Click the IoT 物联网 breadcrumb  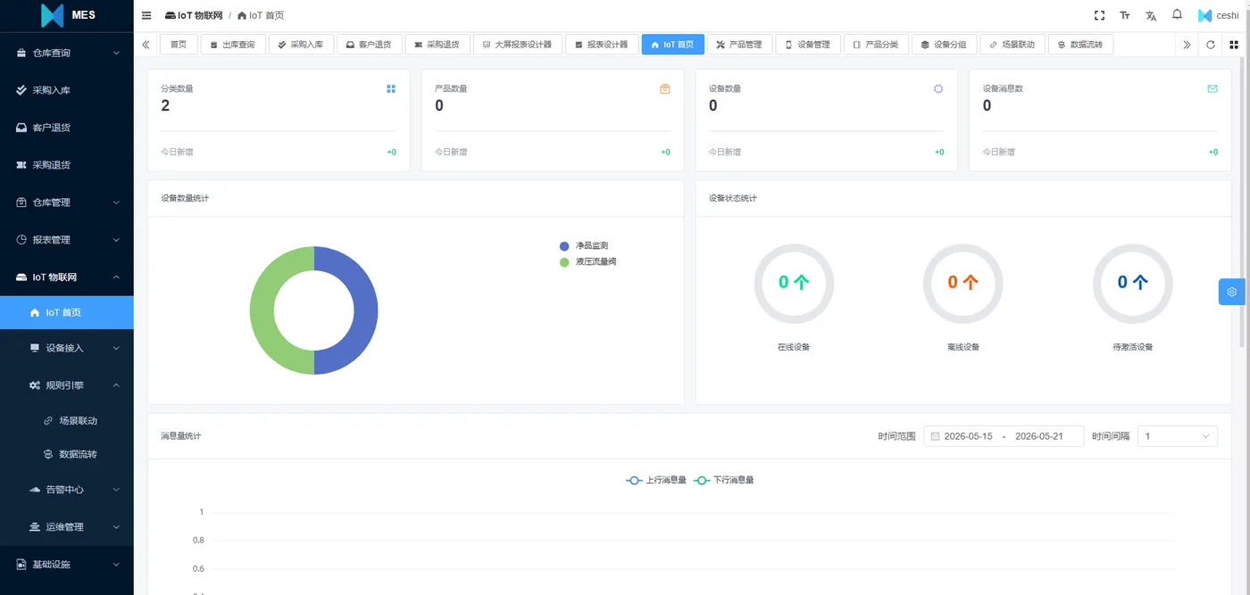tap(194, 16)
